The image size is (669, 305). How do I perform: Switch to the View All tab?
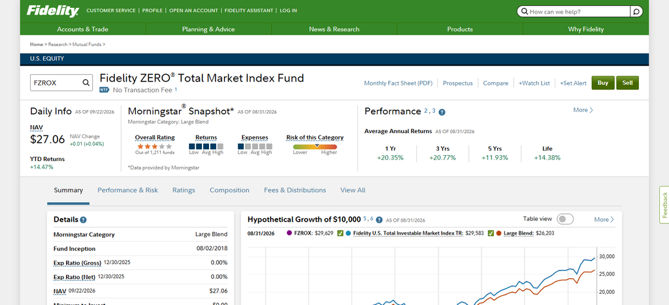[353, 190]
